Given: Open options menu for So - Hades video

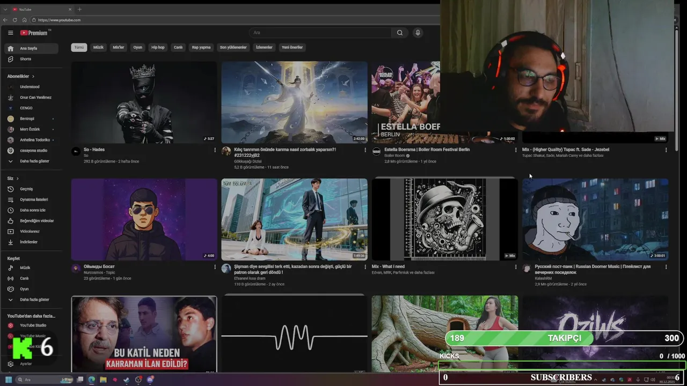Looking at the screenshot, I should [x=215, y=150].
